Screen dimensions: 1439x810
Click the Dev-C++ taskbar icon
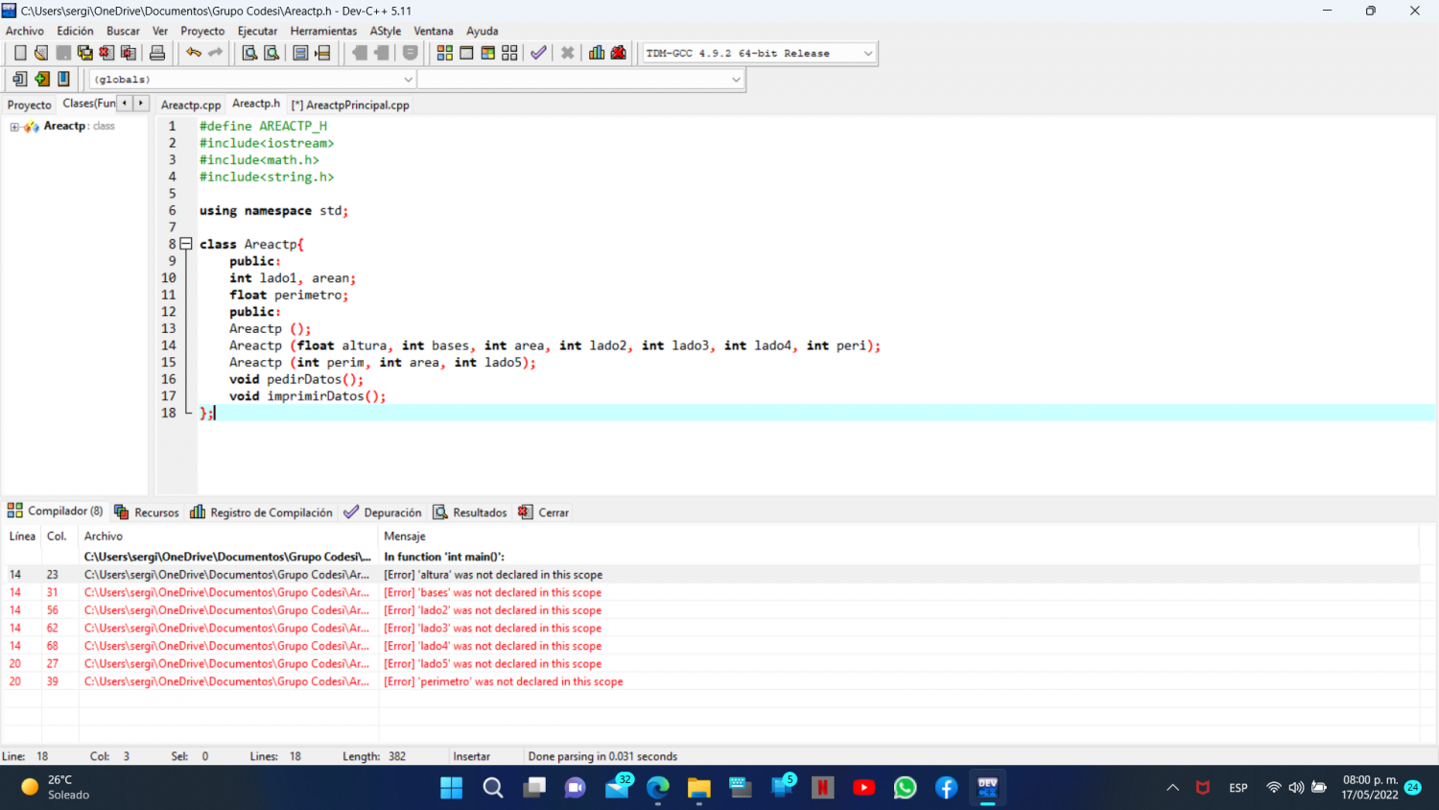coord(987,788)
